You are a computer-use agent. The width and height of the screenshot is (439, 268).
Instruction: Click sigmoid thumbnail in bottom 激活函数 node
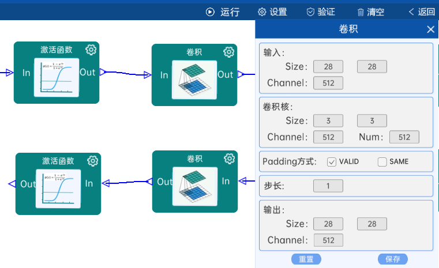click(58, 188)
